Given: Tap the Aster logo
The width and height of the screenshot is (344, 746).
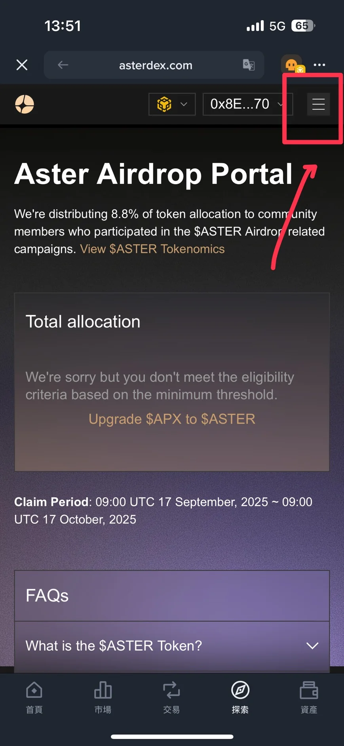Looking at the screenshot, I should click(x=25, y=104).
